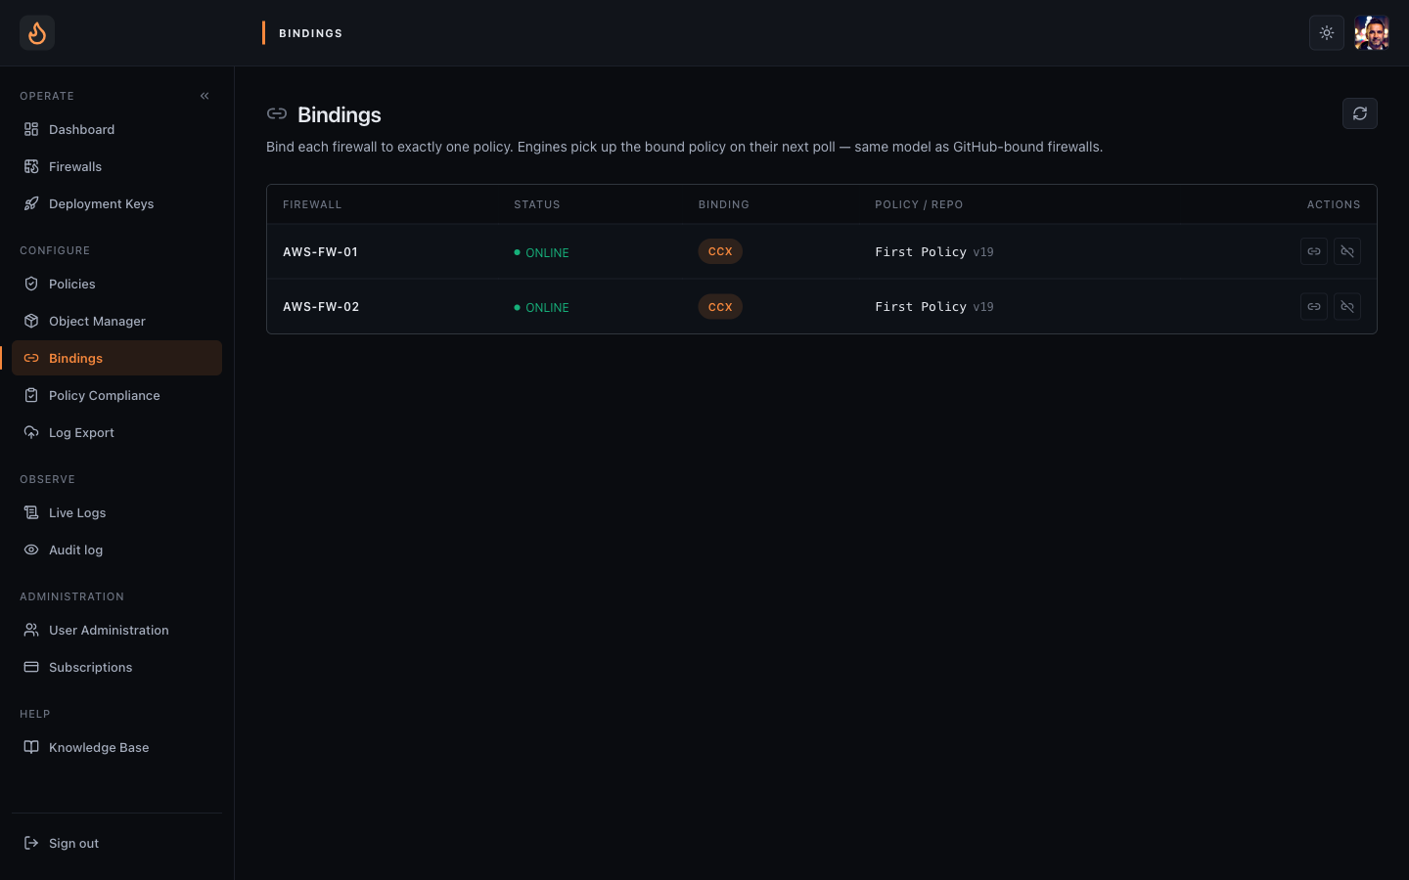Click the Policies shield icon
The image size is (1409, 880).
click(x=31, y=284)
